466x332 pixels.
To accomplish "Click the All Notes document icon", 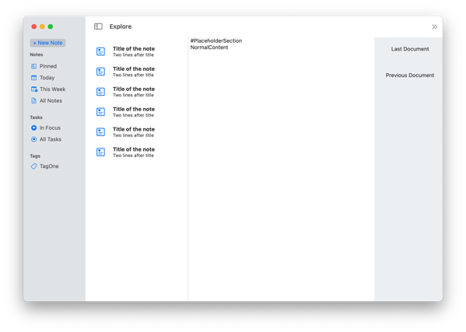I will (x=34, y=100).
